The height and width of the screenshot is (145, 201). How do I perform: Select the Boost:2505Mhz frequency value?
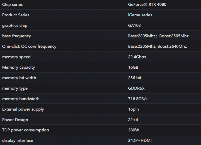point(174,36)
